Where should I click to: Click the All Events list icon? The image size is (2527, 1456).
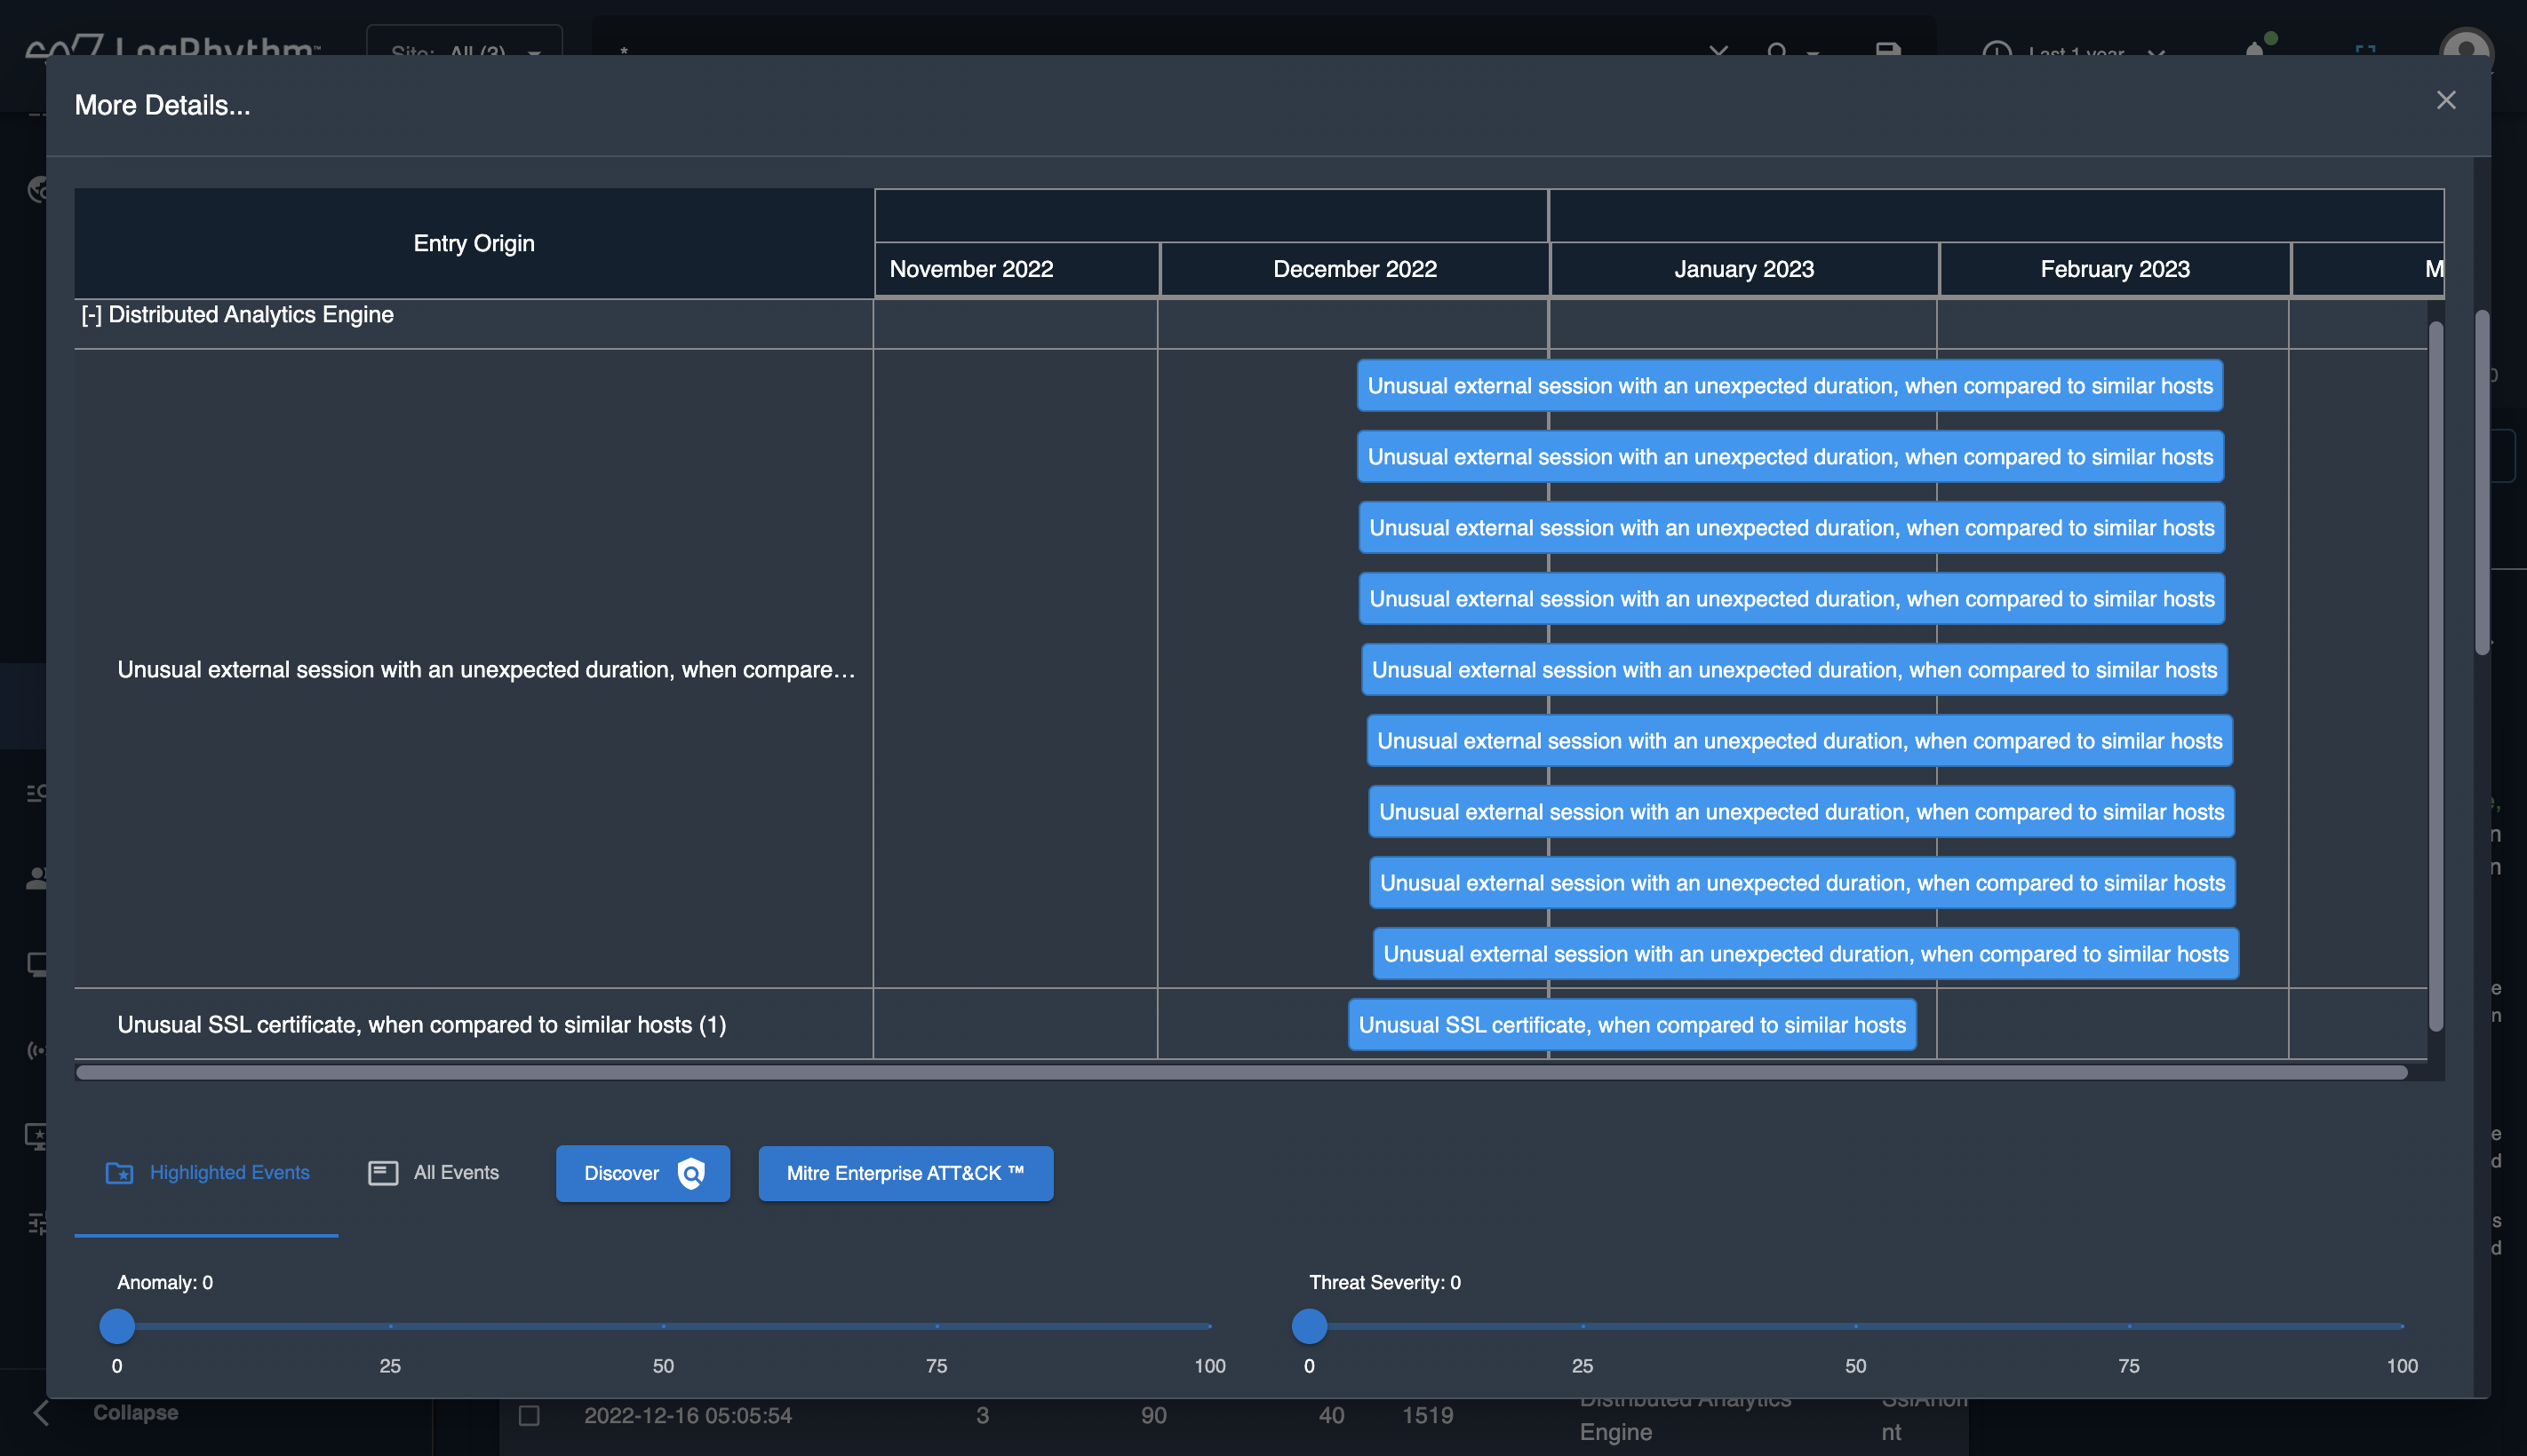[x=382, y=1172]
